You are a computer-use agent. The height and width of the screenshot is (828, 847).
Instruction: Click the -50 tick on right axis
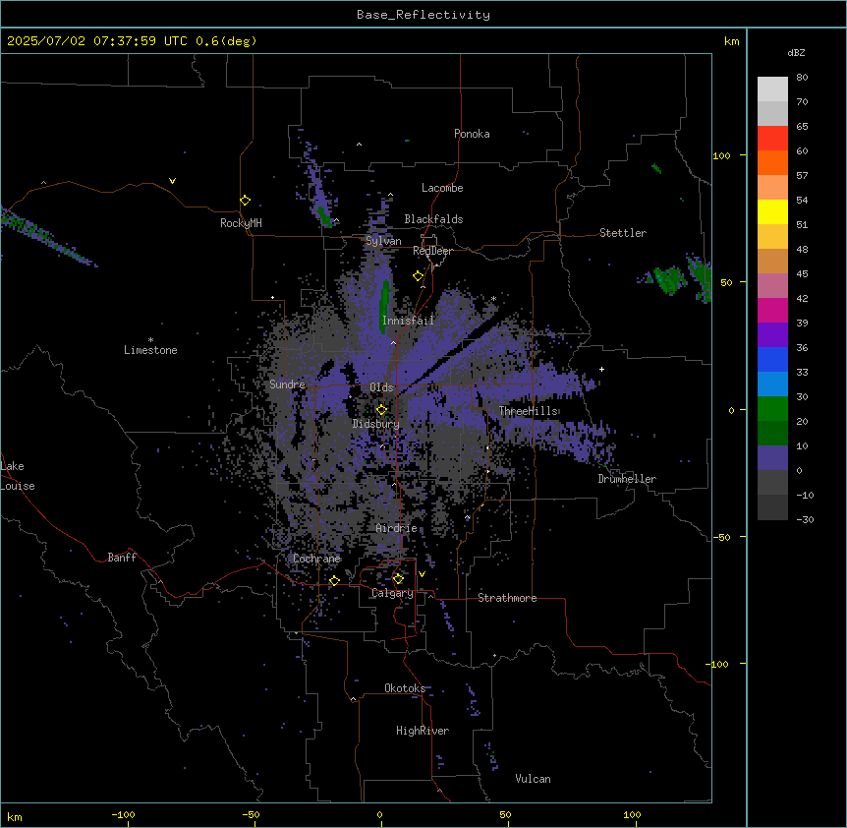[x=721, y=537]
